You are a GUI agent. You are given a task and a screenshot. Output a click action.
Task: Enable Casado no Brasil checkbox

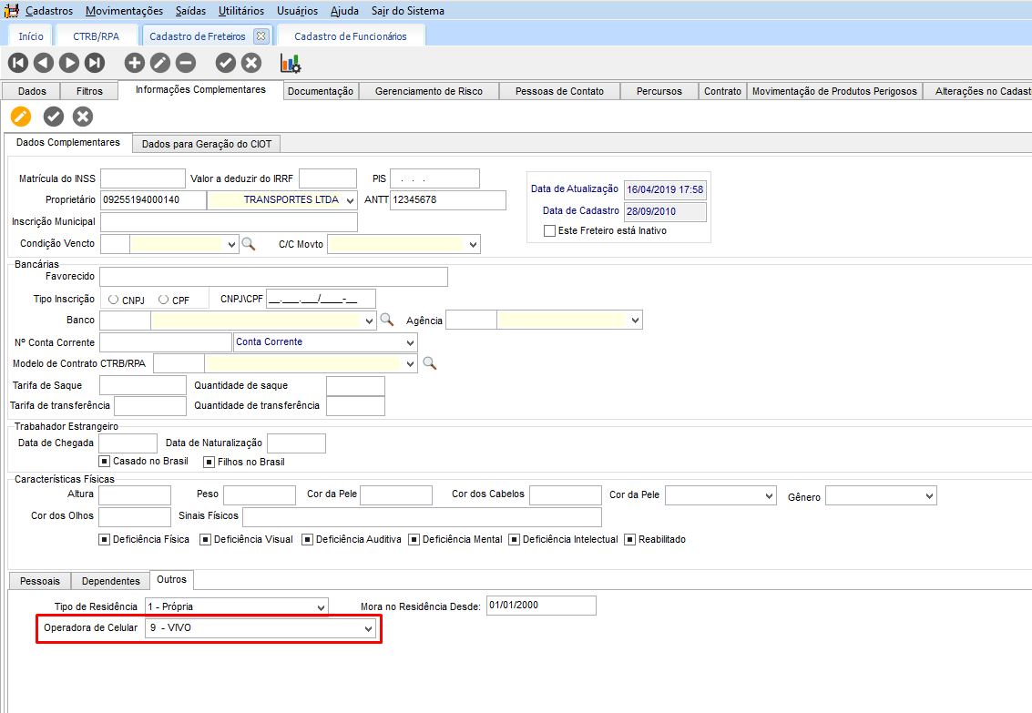pyautogui.click(x=105, y=462)
